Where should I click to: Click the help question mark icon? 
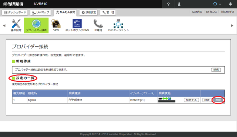point(168,4)
